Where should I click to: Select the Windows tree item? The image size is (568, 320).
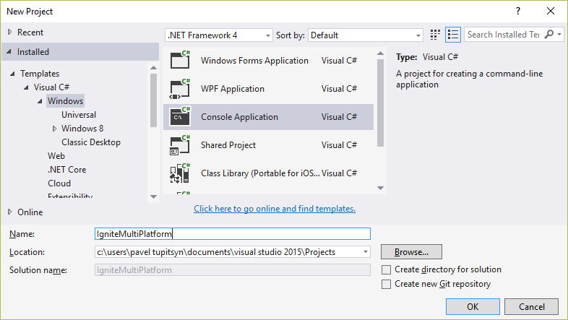coord(65,101)
